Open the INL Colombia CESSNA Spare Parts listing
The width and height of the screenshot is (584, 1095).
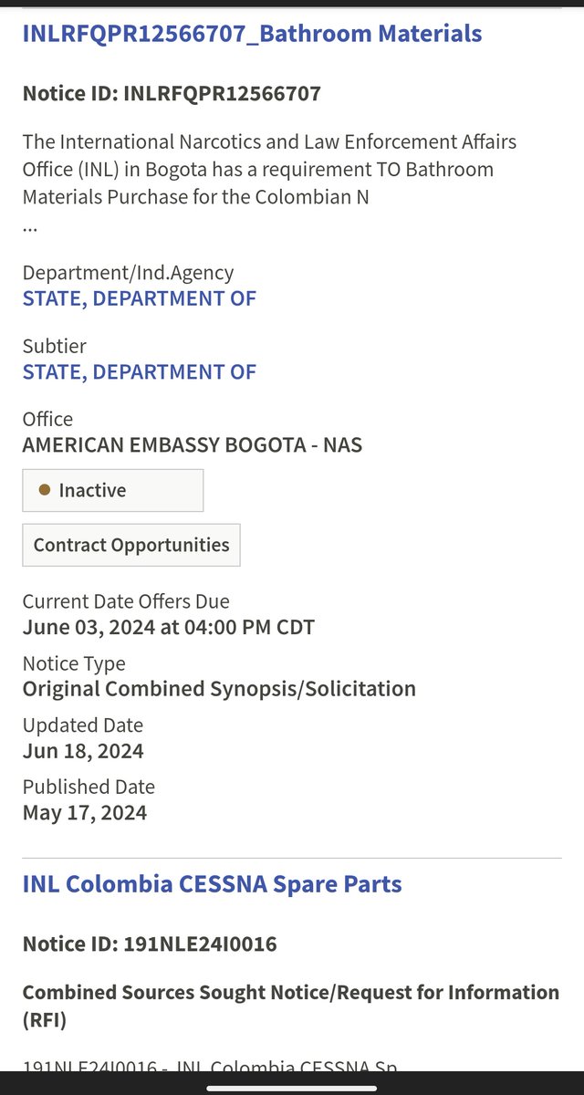[212, 883]
